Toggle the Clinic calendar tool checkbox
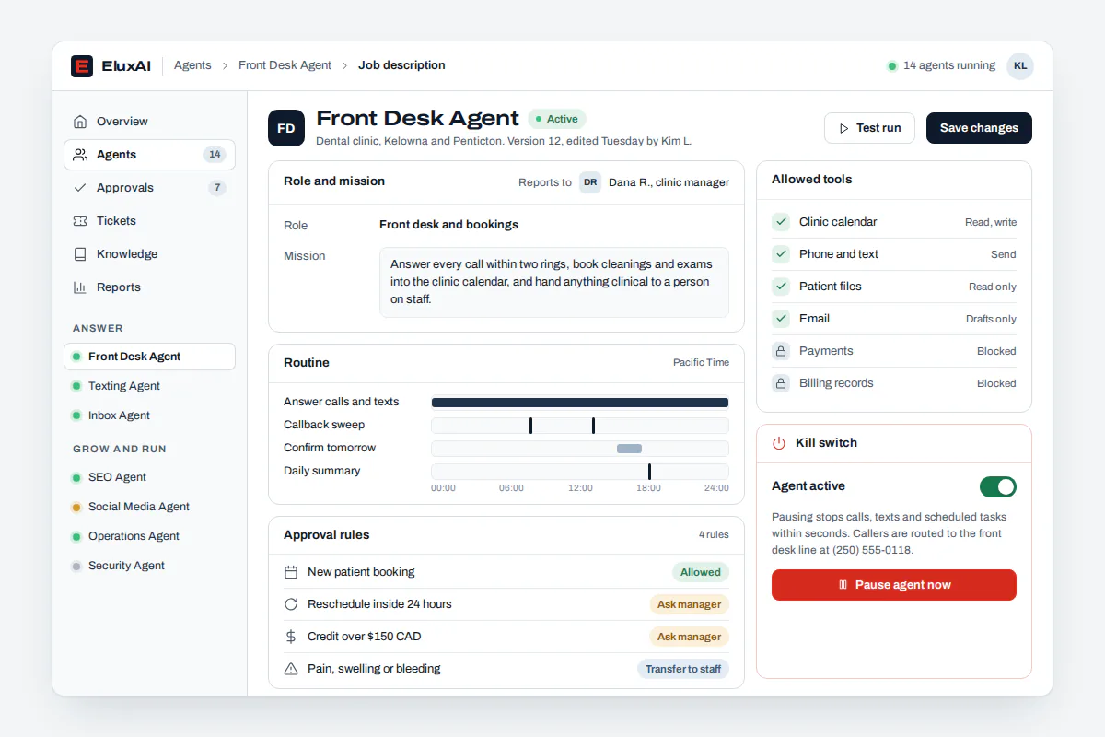Screen dimensions: 1105x737 pos(781,222)
